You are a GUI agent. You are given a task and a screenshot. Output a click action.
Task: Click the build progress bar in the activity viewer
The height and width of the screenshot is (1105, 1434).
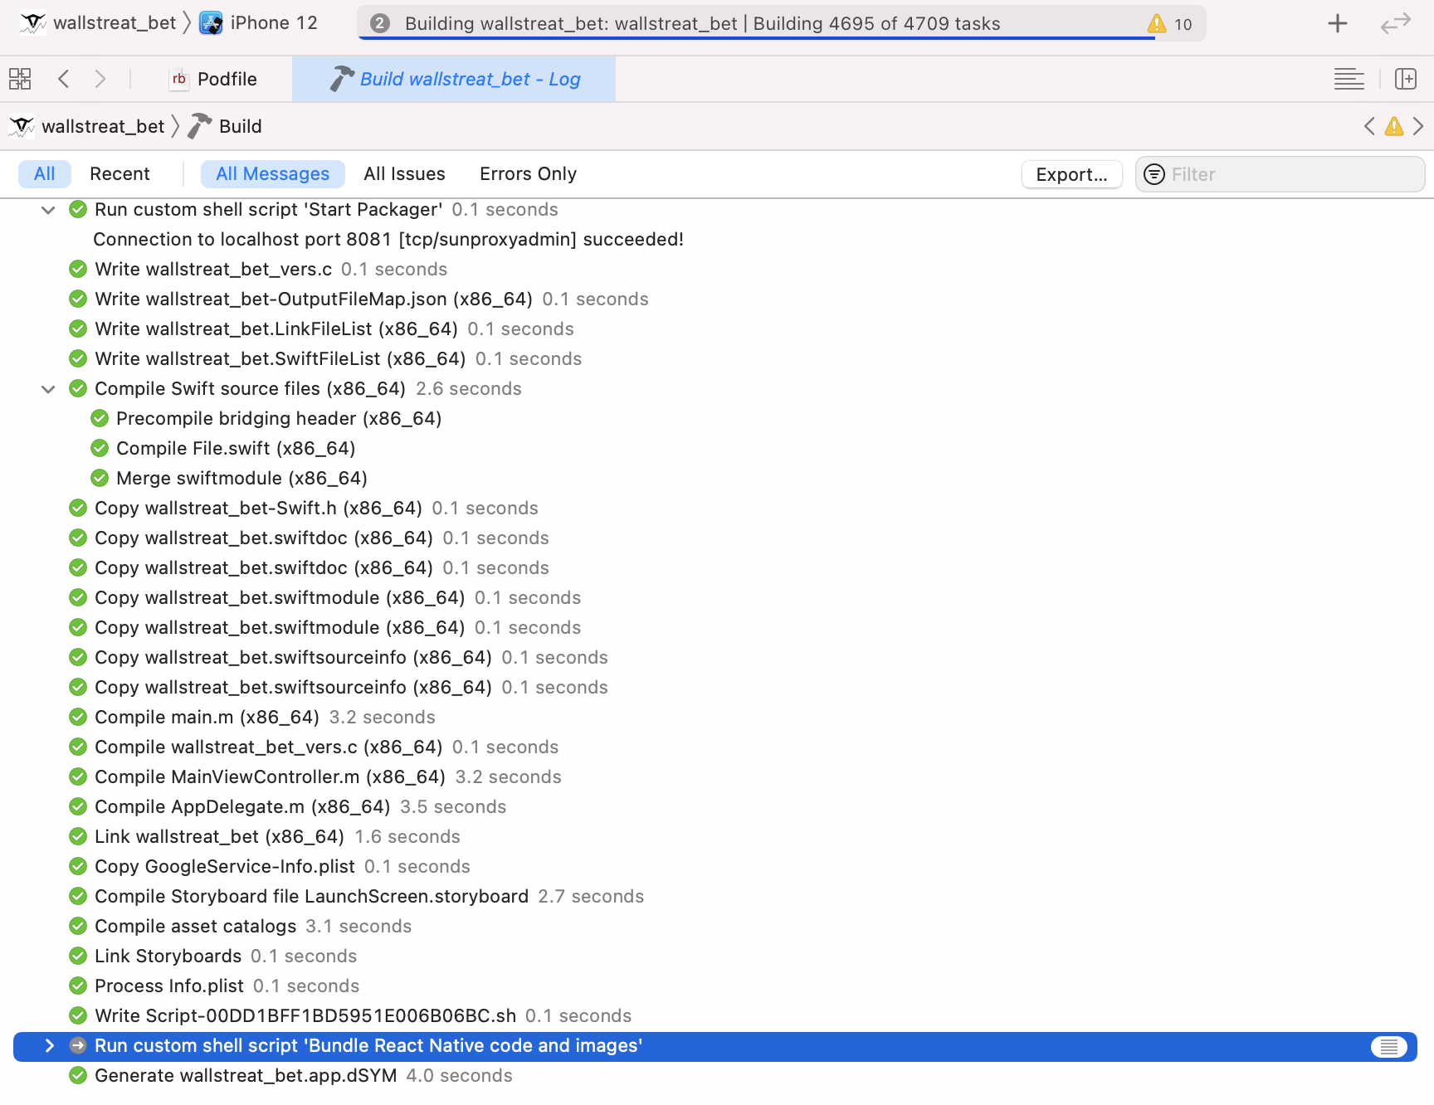(780, 23)
